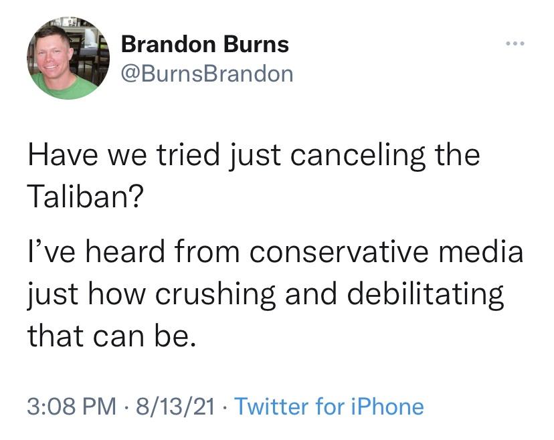Click the Brandon Burns display name
554x440 pixels.
coord(204,45)
